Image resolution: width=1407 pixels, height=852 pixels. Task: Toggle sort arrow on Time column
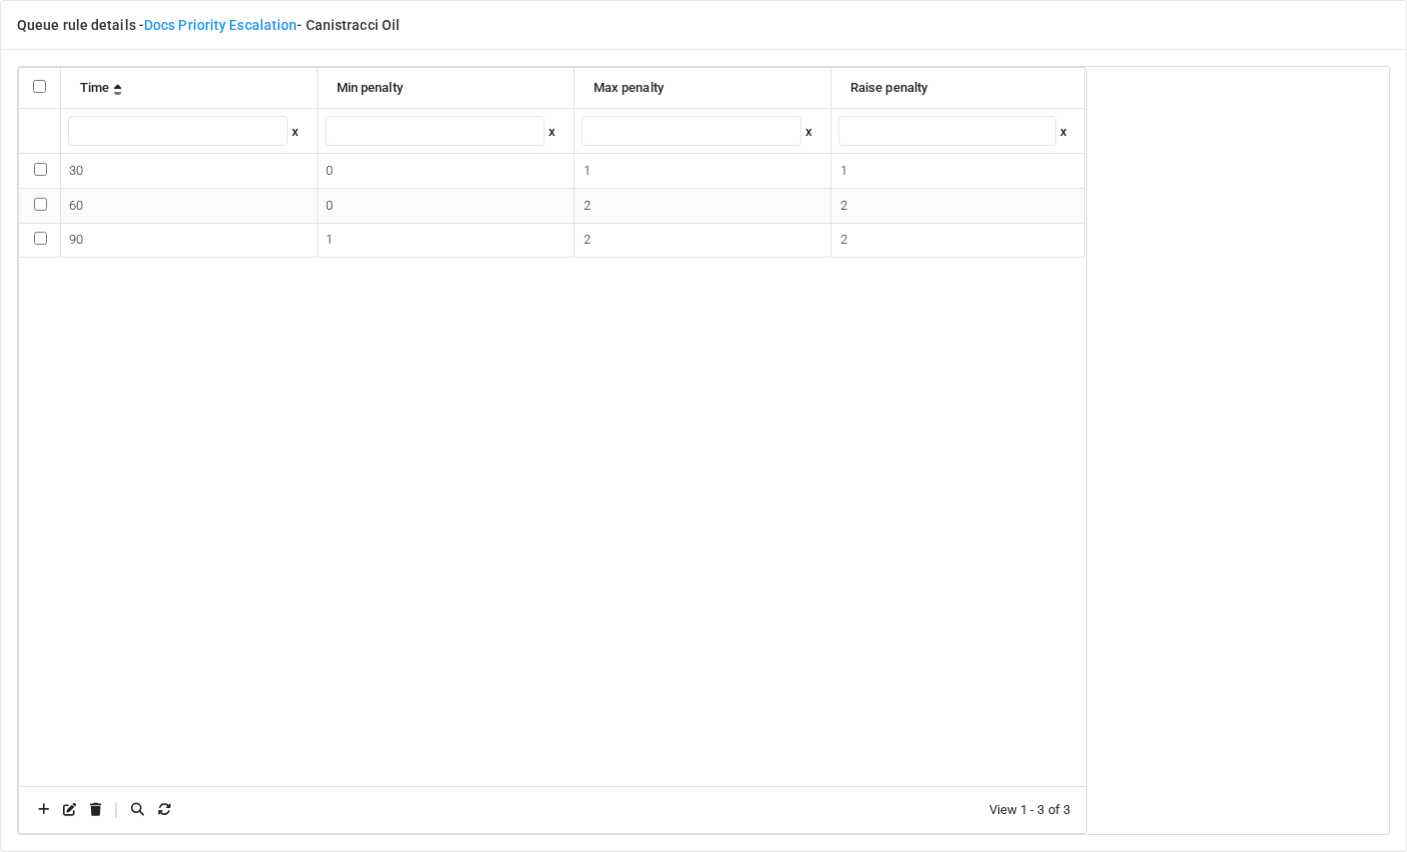click(x=118, y=89)
